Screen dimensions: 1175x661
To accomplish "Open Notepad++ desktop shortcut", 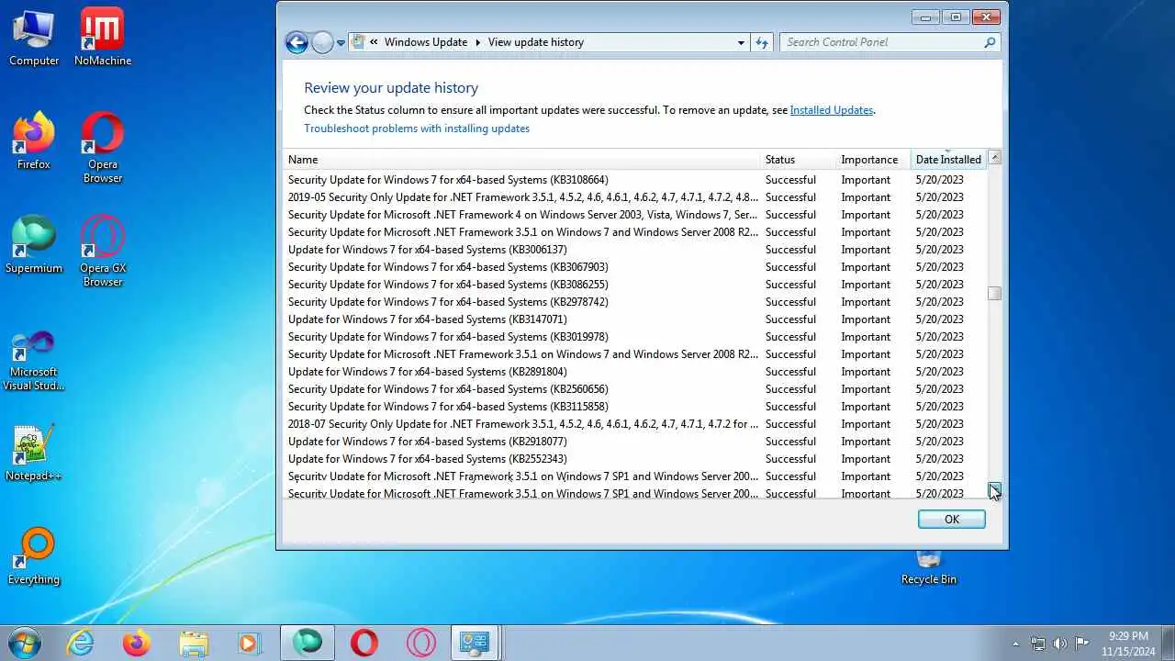I will coord(34,453).
